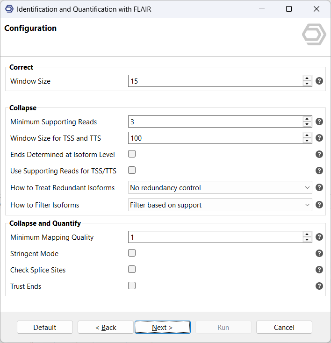Open help for How to Filter Isoforms
Viewport: 331px width, 343px height.
(319, 205)
